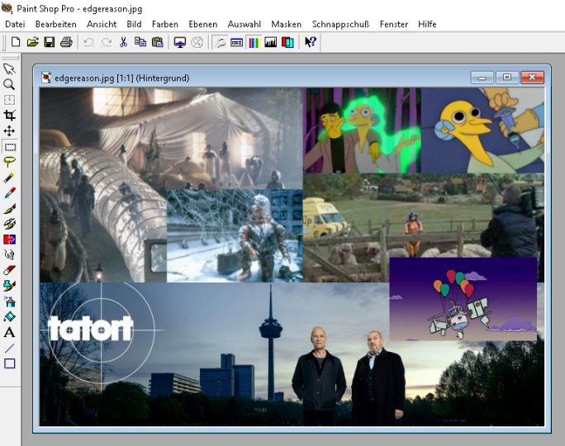The width and height of the screenshot is (565, 446).
Task: Save the image with the floppy disk icon
Action: (50, 42)
